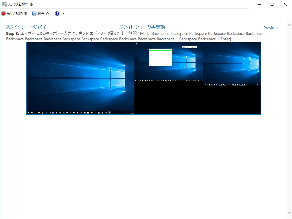This screenshot has width=292, height=219.
Task: Click the scrollbar up arrow
Action: [x=289, y=25]
